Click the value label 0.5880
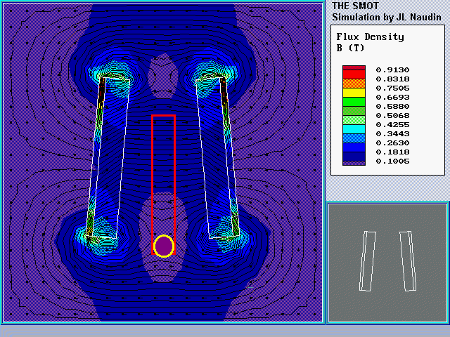Image resolution: width=450 pixels, height=337 pixels. pyautogui.click(x=392, y=107)
